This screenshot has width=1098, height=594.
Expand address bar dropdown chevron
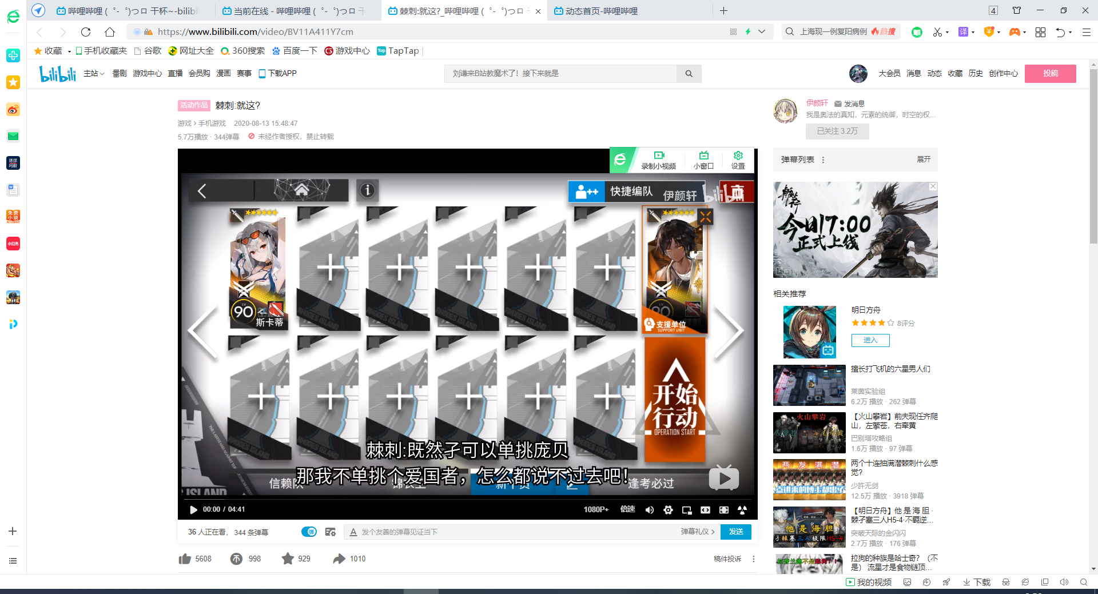pos(762,32)
